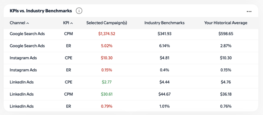Click the red $10.30 campaign value
Image resolution: width=263 pixels, height=115 pixels.
(107, 58)
